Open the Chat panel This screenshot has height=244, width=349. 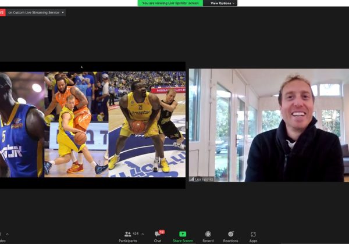coord(158,236)
